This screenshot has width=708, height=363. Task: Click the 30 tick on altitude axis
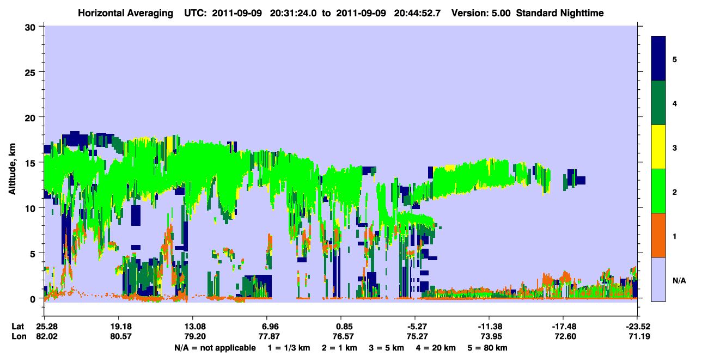(x=32, y=26)
